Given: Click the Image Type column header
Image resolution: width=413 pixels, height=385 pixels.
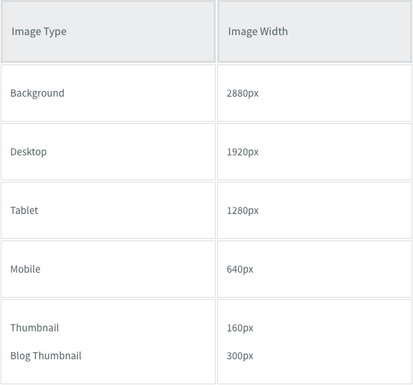Looking at the screenshot, I should 109,31.
